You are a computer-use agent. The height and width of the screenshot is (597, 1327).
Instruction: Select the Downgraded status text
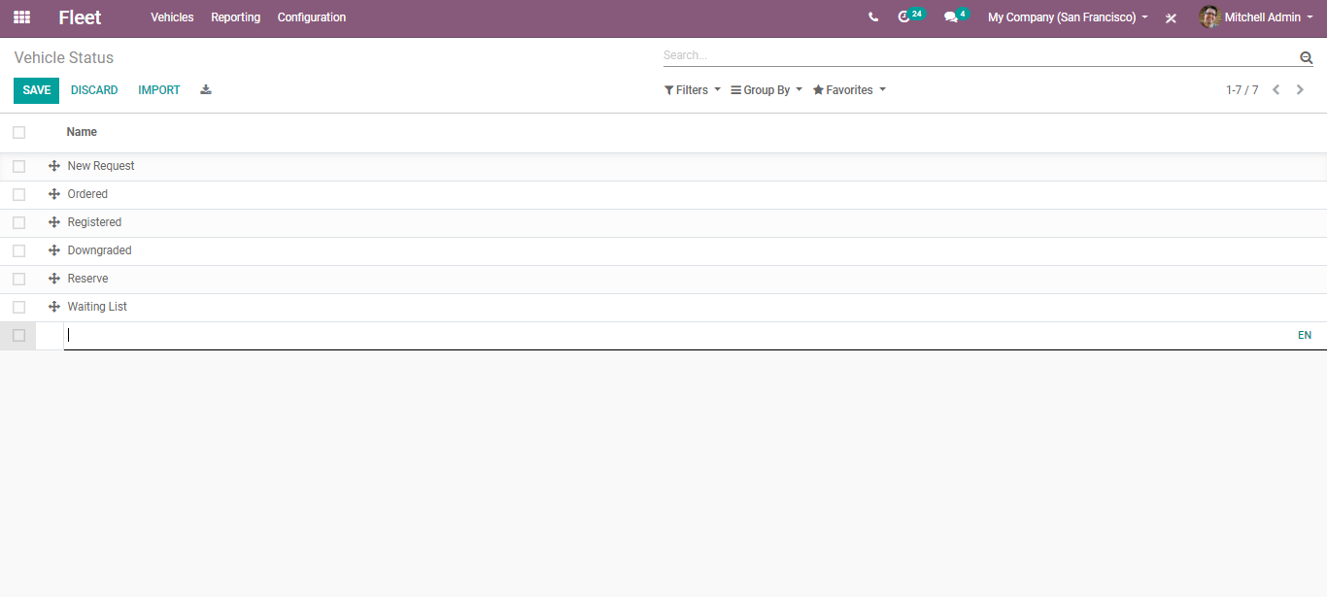[99, 250]
